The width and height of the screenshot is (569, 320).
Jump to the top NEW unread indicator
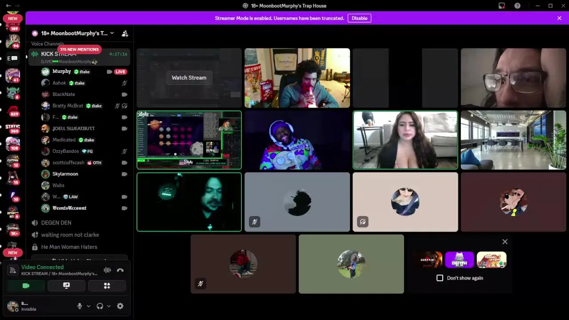tap(12, 19)
